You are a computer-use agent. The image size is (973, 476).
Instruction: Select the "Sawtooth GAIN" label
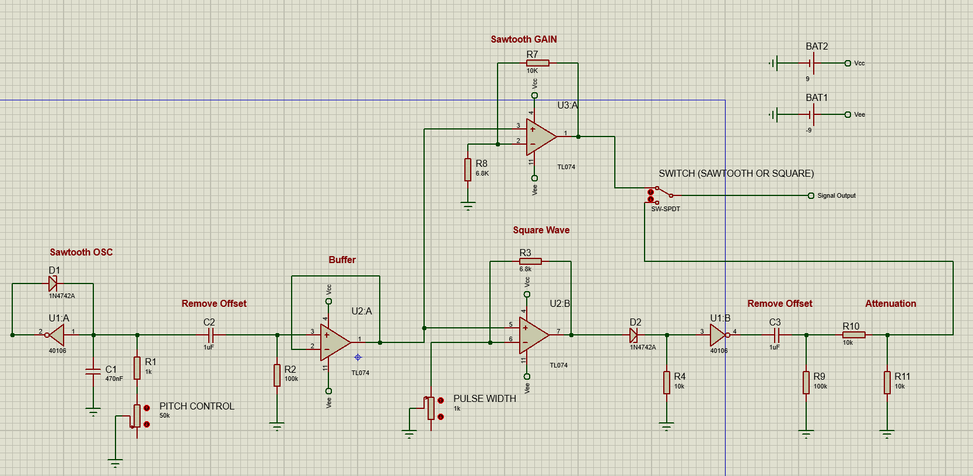[x=524, y=39]
